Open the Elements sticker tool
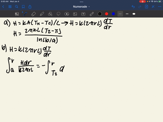 67,14
